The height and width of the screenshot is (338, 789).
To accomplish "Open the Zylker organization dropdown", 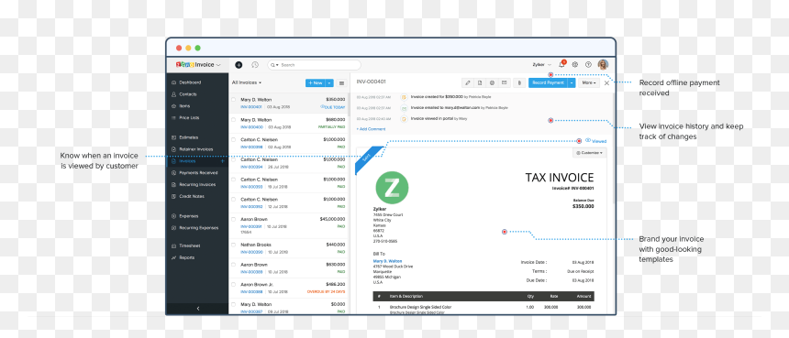I will (x=542, y=65).
